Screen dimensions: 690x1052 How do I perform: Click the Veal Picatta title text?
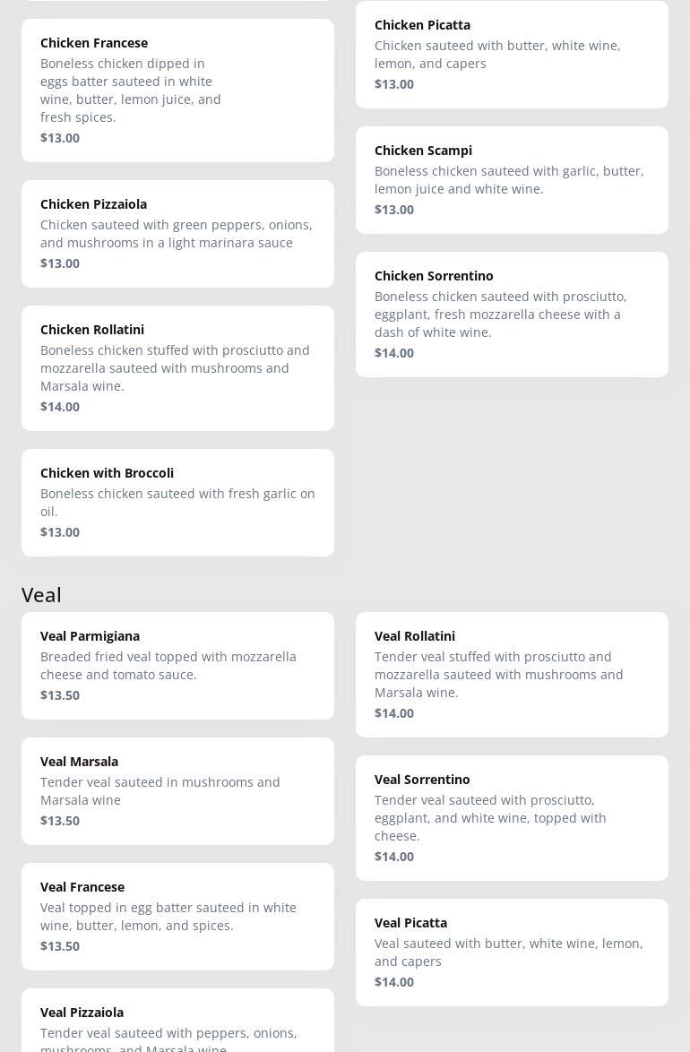410,923
